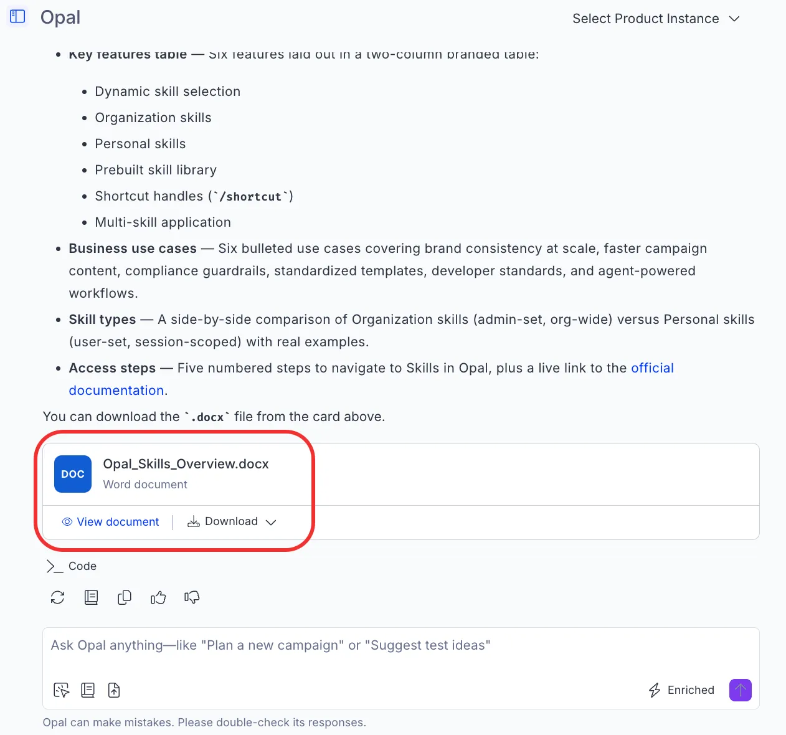786x735 pixels.
Task: Click the lightning bolt icon beside Enriched
Action: tap(655, 690)
